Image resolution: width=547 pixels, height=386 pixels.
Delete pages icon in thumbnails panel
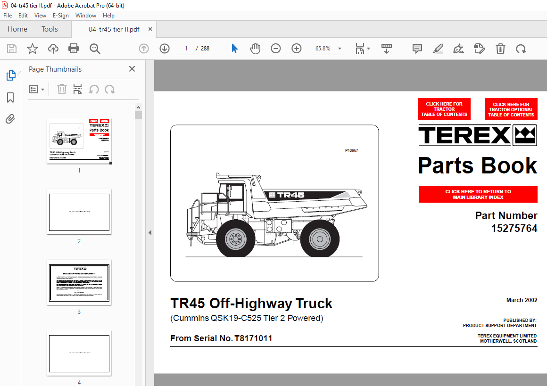[62, 89]
